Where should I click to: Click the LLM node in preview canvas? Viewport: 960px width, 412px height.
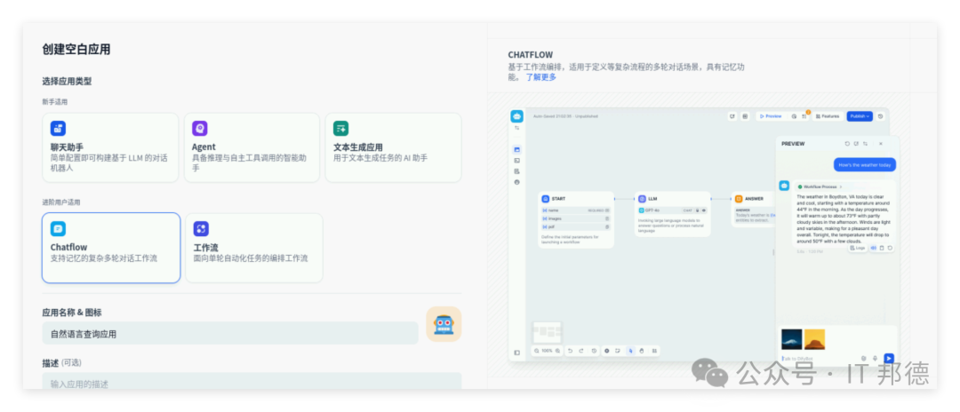673,214
